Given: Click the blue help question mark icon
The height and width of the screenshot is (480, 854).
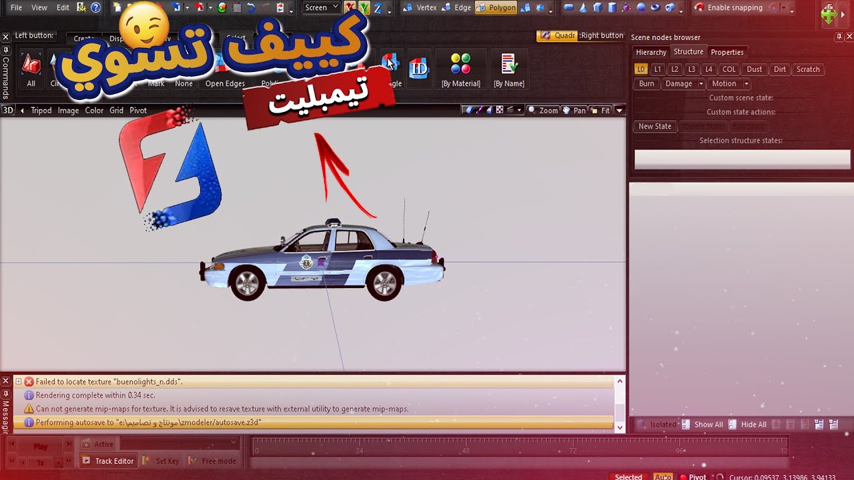Looking at the screenshot, I should tap(95, 7).
